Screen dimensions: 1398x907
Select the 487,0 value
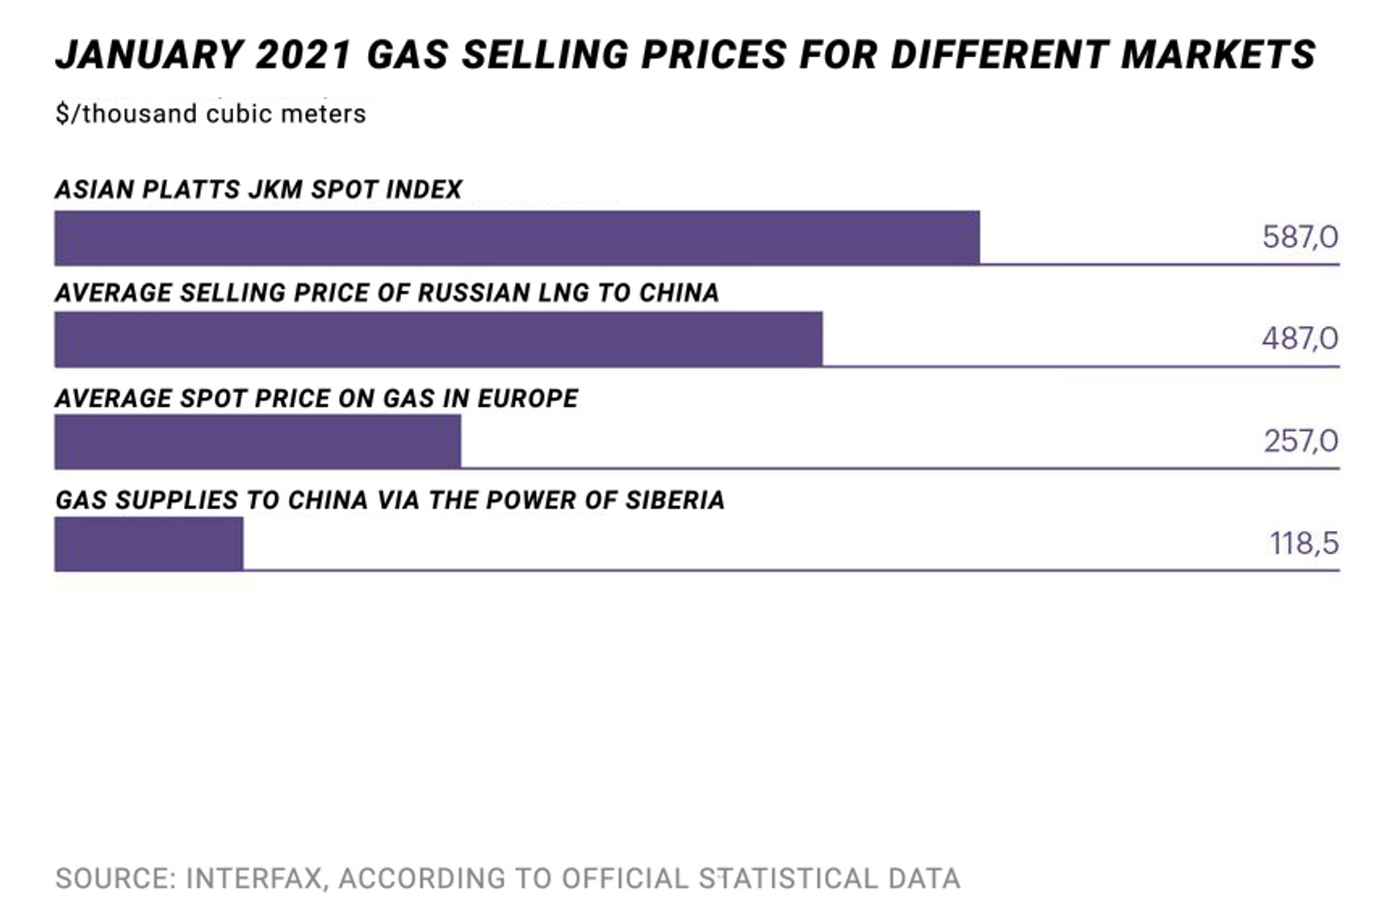1300,338
